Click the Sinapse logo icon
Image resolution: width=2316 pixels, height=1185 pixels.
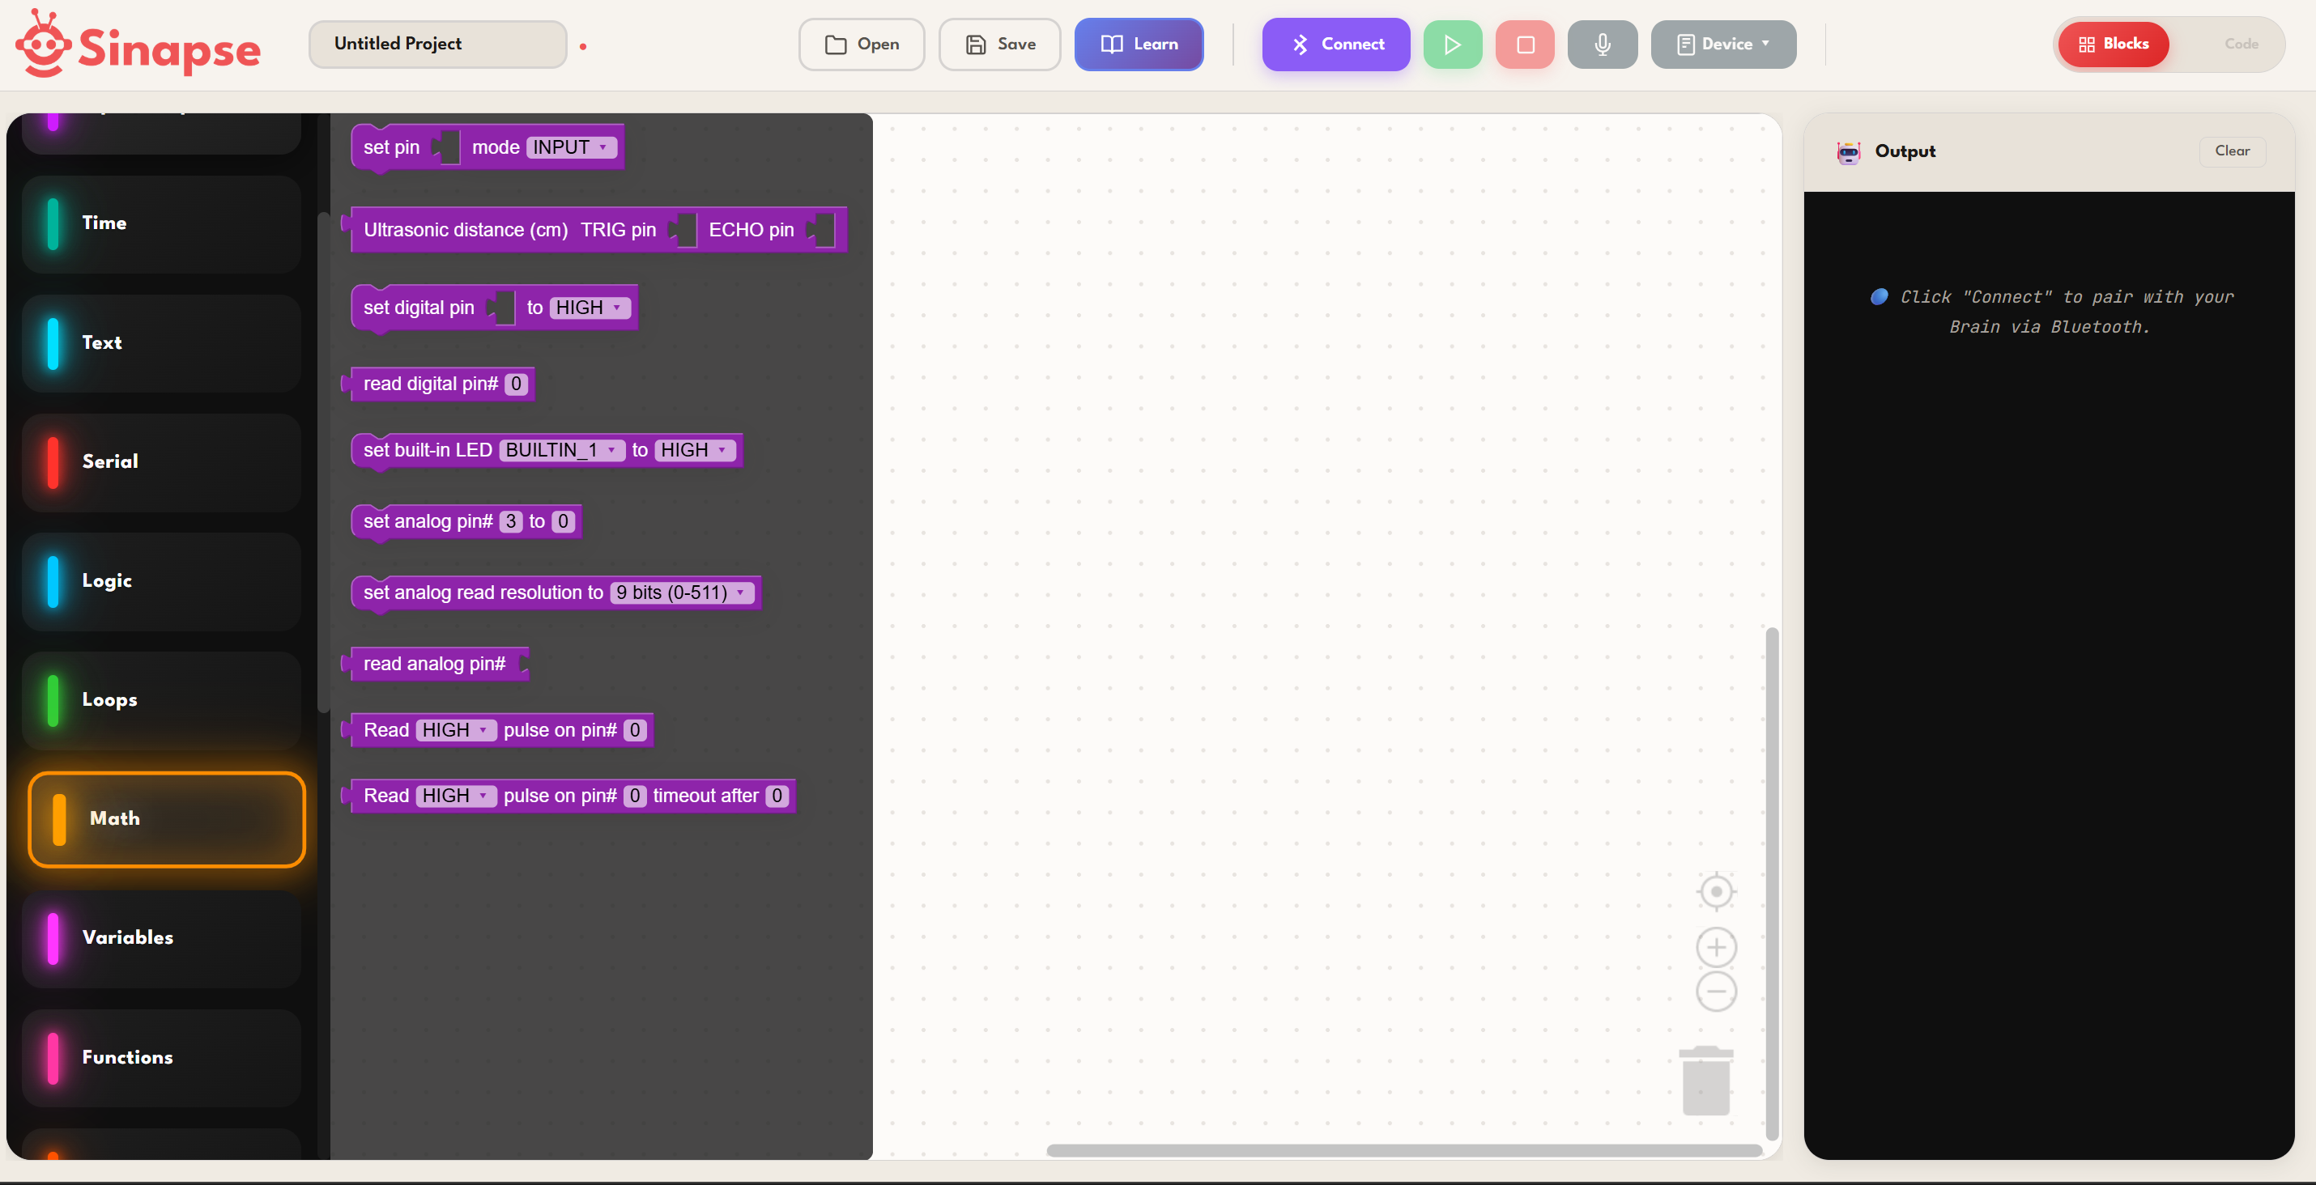(42, 42)
